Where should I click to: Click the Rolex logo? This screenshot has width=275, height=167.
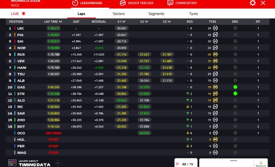pos(260,164)
